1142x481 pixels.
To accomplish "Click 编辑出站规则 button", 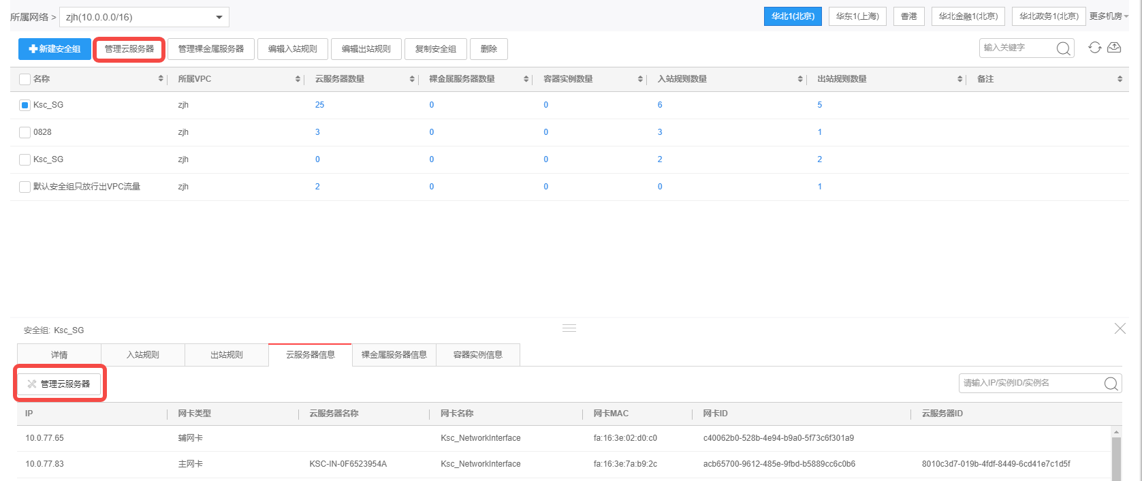I will click(366, 49).
